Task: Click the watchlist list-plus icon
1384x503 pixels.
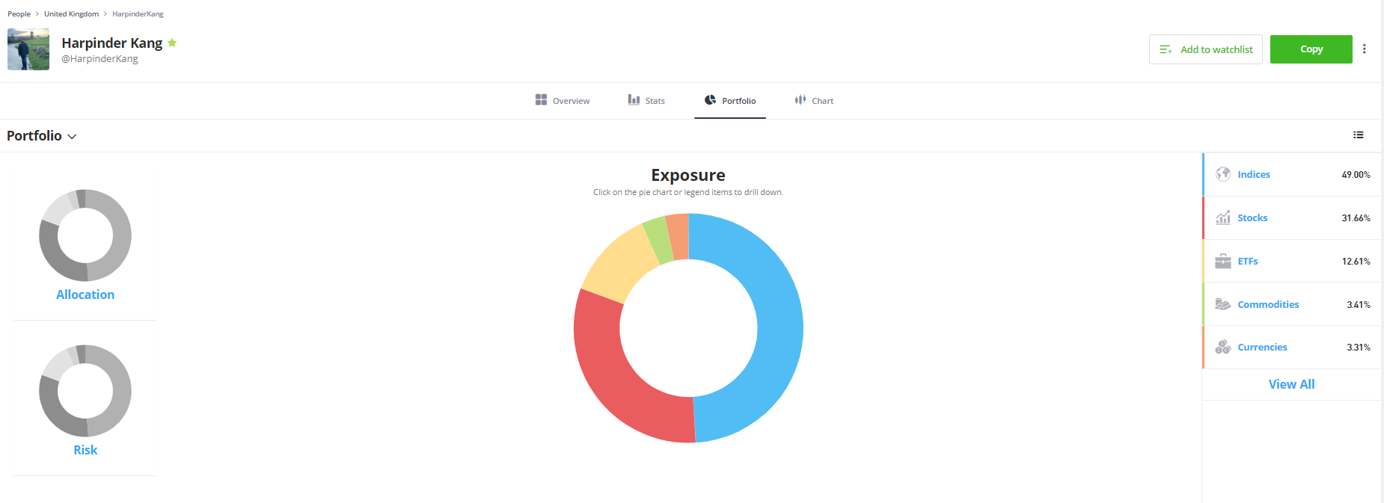Action: coord(1165,49)
